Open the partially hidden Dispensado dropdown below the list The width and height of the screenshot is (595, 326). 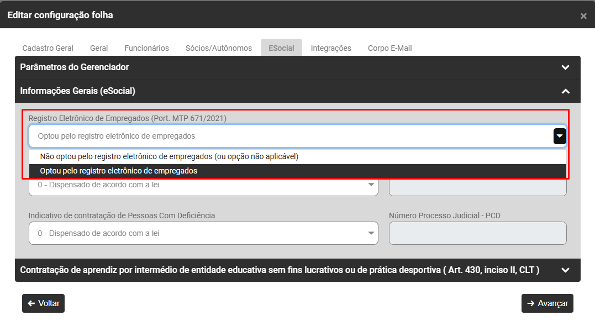tap(203, 187)
